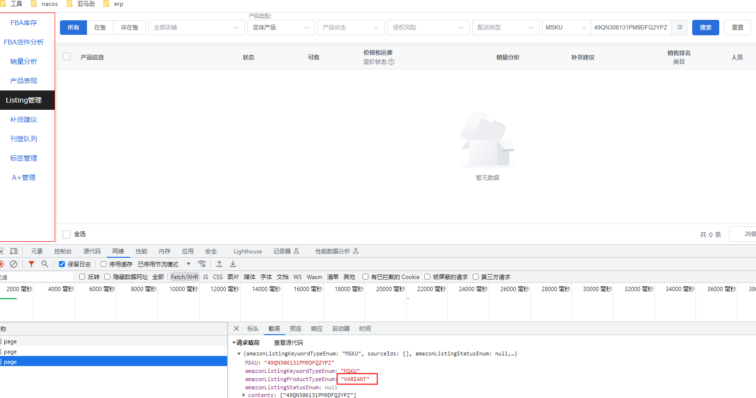Image resolution: width=756 pixels, height=398 pixels.
Task: Open the 亚马逊 bookmark folder
Action: tap(80, 4)
